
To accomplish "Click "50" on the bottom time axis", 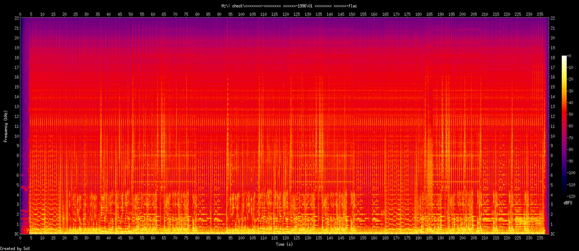I will point(131,238).
